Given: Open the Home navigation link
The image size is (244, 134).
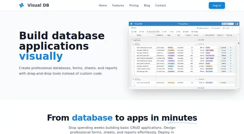Looking at the screenshot, I should click(x=103, y=5).
